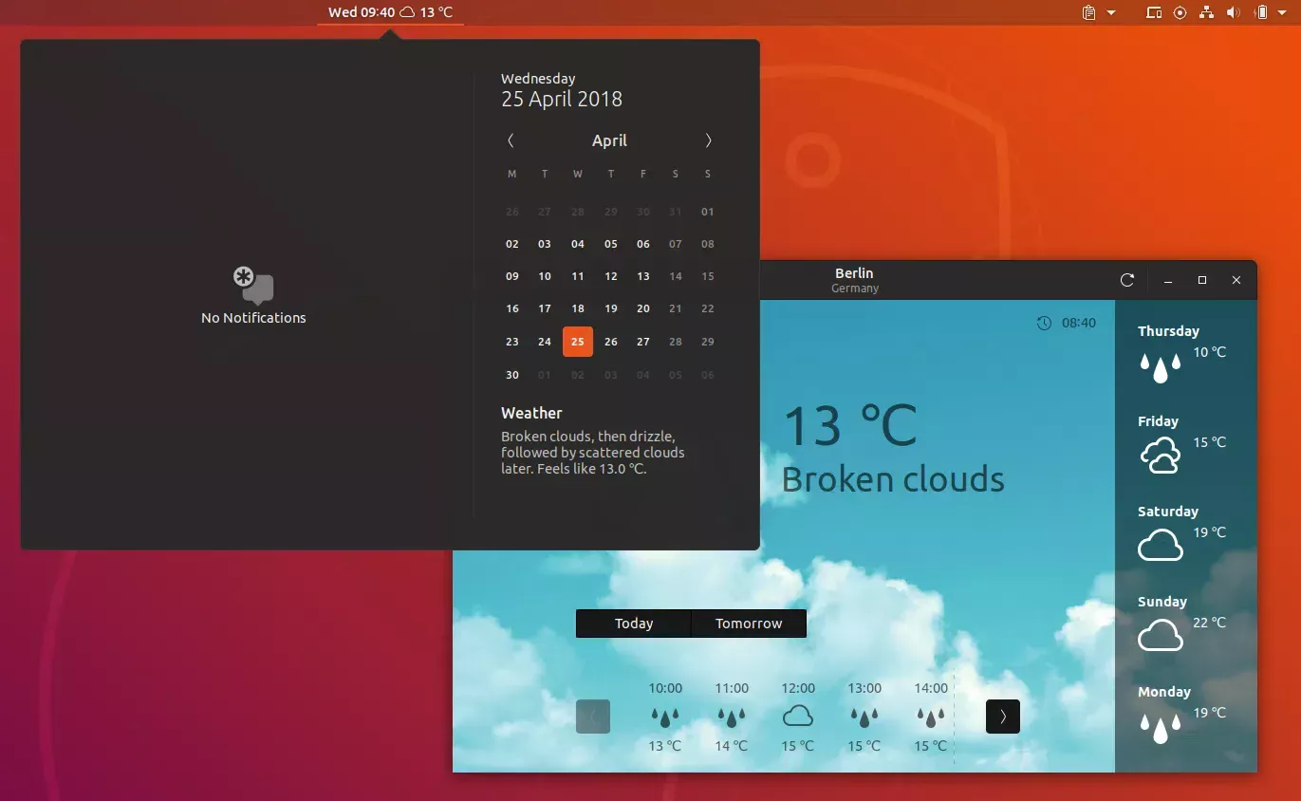Click the 25 April 2018 date heading
1301x801 pixels.
[562, 99]
